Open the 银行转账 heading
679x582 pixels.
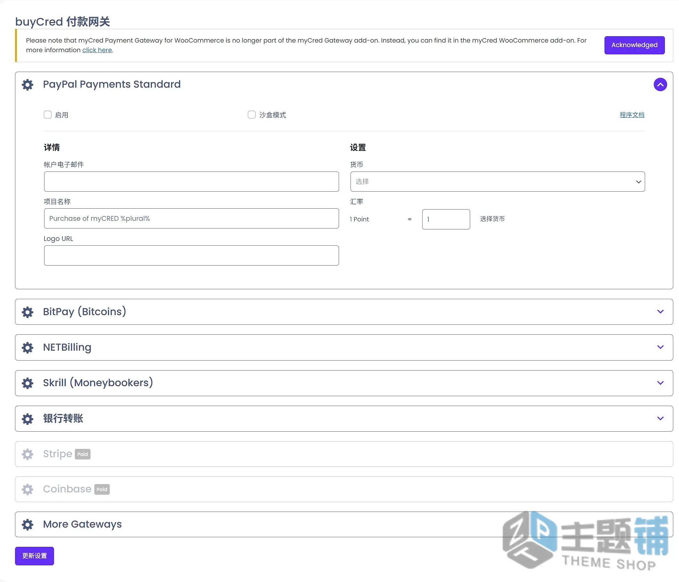(63, 419)
